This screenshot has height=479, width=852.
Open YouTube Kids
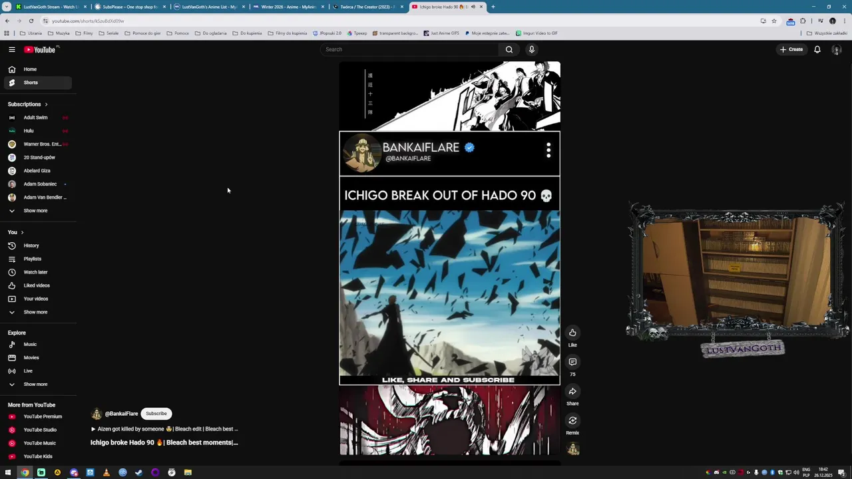(x=37, y=456)
